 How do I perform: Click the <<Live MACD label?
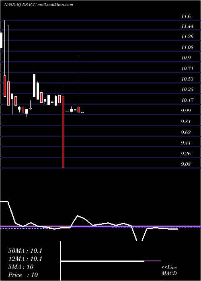tap(169, 271)
